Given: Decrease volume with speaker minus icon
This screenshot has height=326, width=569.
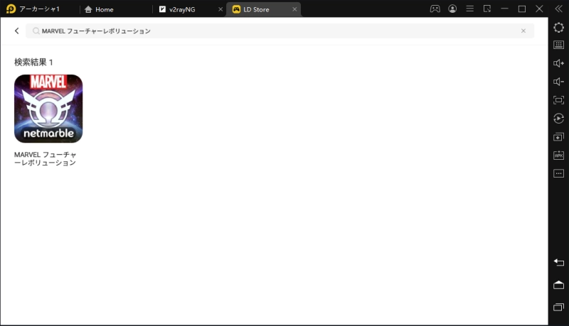Looking at the screenshot, I should (x=558, y=82).
